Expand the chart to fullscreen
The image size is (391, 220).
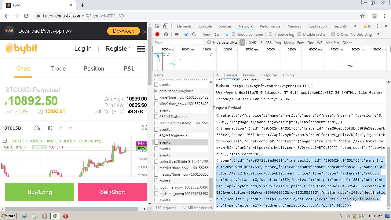point(144,128)
